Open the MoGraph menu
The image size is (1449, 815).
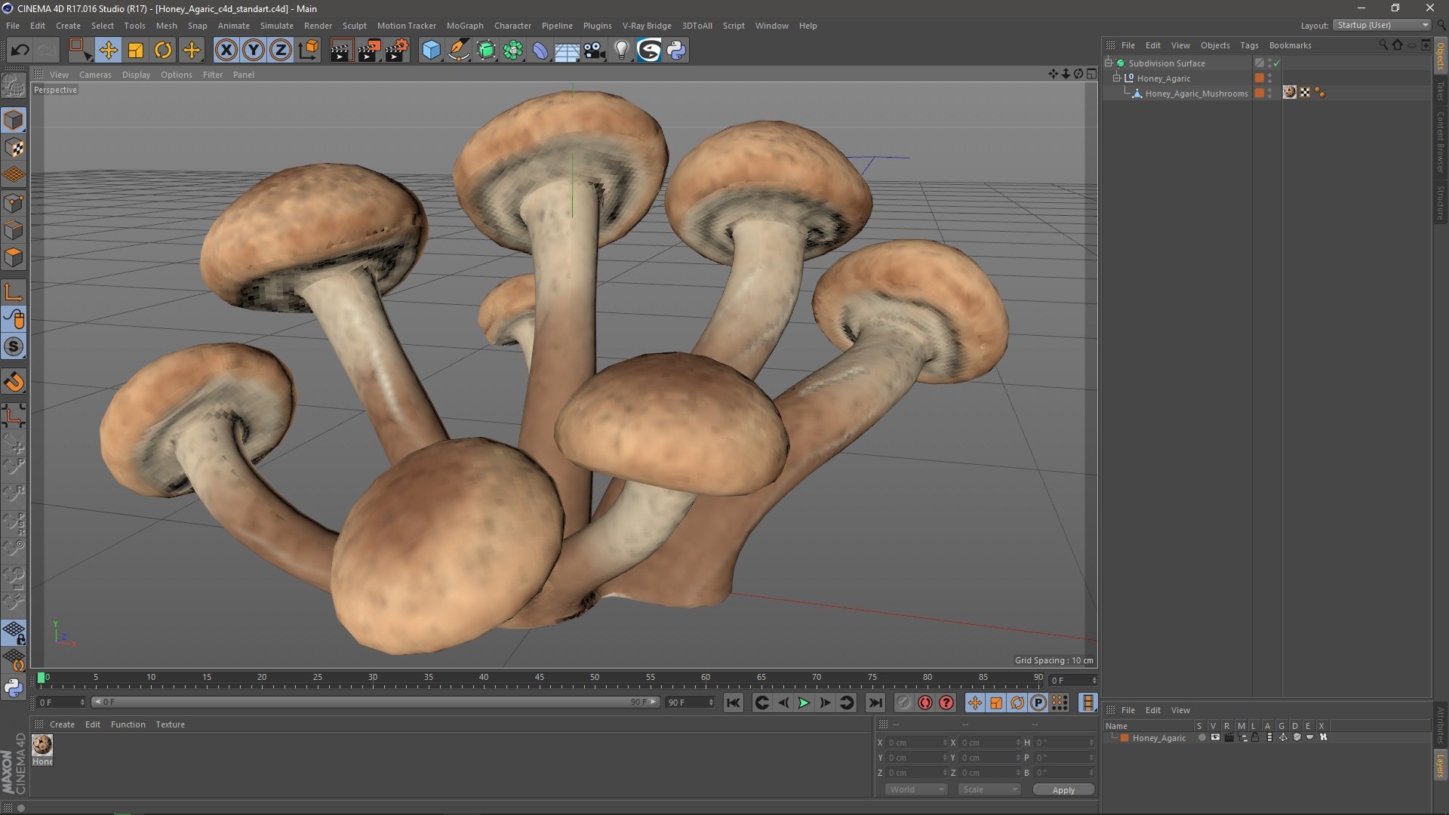(x=465, y=26)
